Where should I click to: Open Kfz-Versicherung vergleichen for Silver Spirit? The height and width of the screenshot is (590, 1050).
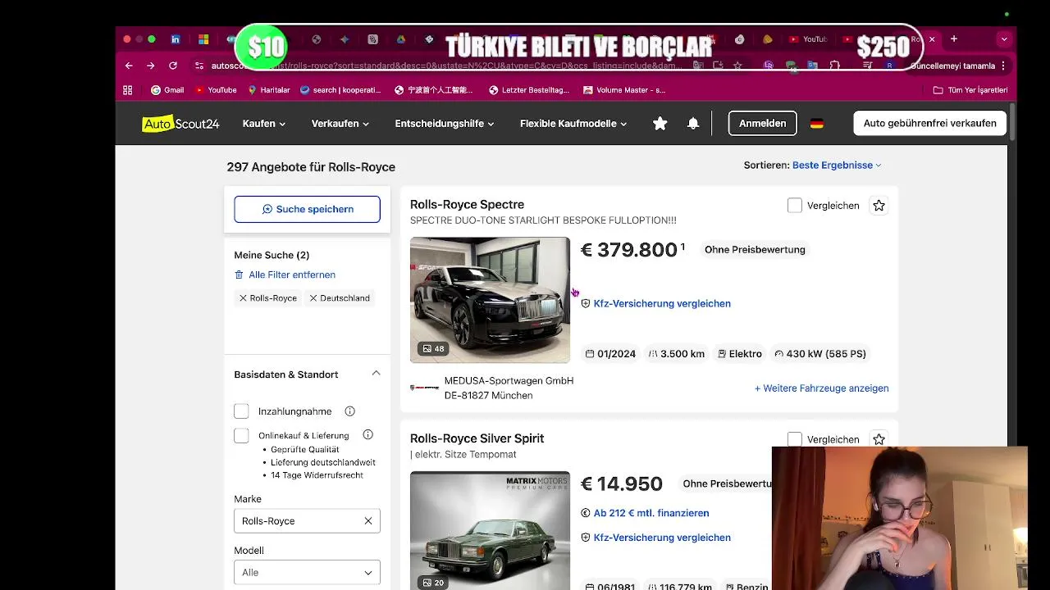[x=655, y=538]
